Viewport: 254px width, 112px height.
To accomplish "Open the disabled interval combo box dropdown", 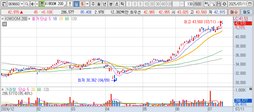I will 182,4.
